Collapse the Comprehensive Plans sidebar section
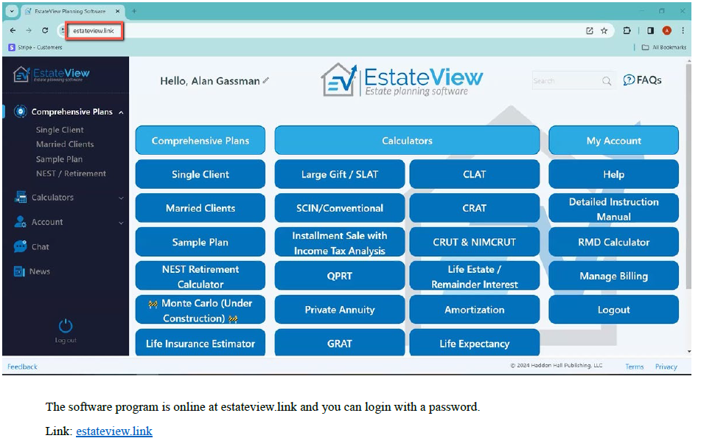 pyautogui.click(x=121, y=112)
